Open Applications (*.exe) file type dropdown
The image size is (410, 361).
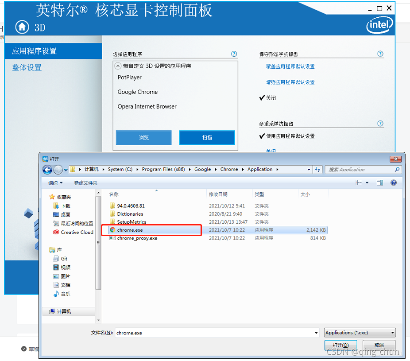click(x=360, y=333)
